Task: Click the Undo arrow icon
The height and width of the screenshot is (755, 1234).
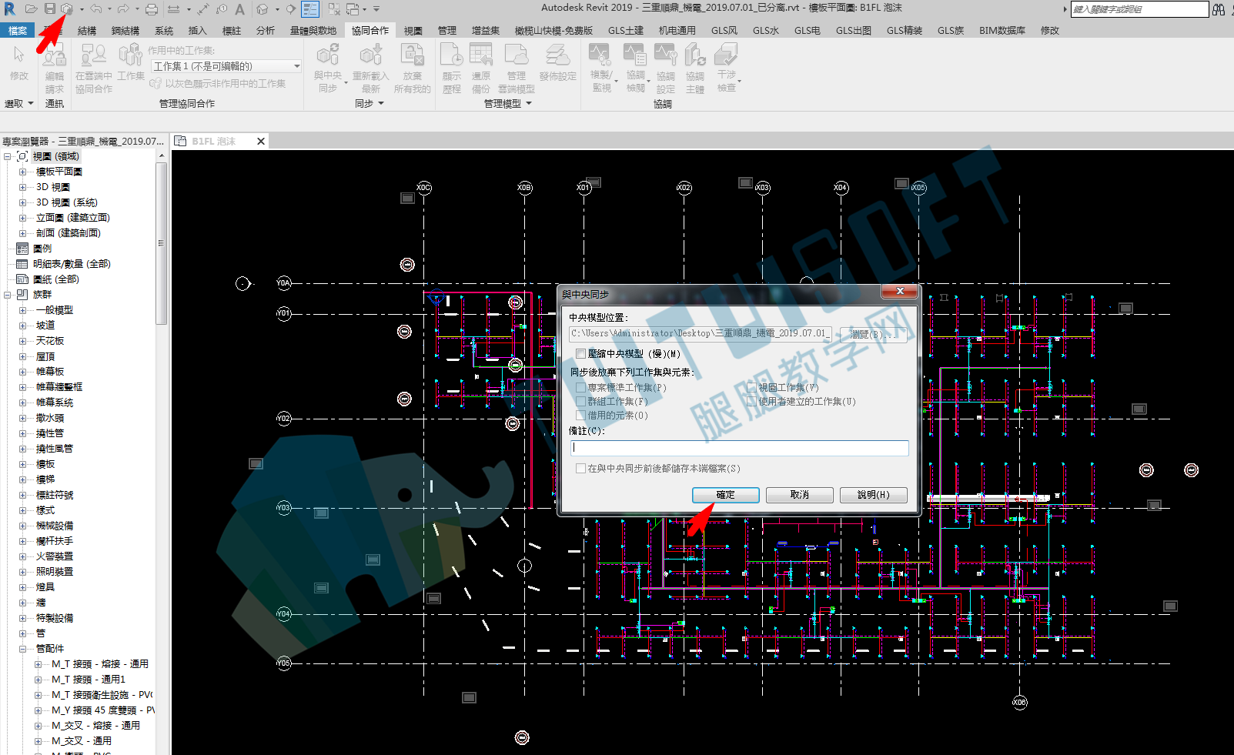Action: click(x=95, y=8)
